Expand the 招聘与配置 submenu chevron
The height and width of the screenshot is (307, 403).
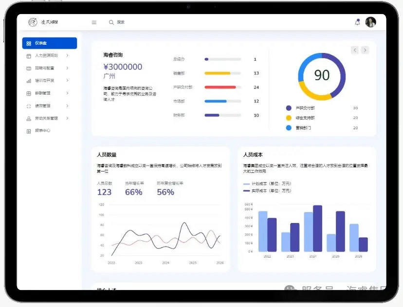coord(67,68)
